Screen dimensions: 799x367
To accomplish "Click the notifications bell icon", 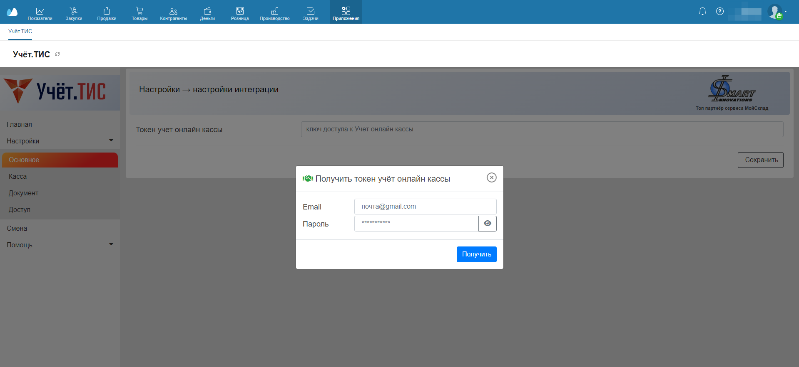I will coord(702,12).
